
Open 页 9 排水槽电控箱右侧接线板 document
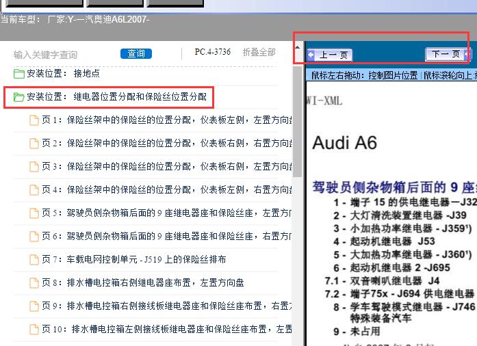167,306
